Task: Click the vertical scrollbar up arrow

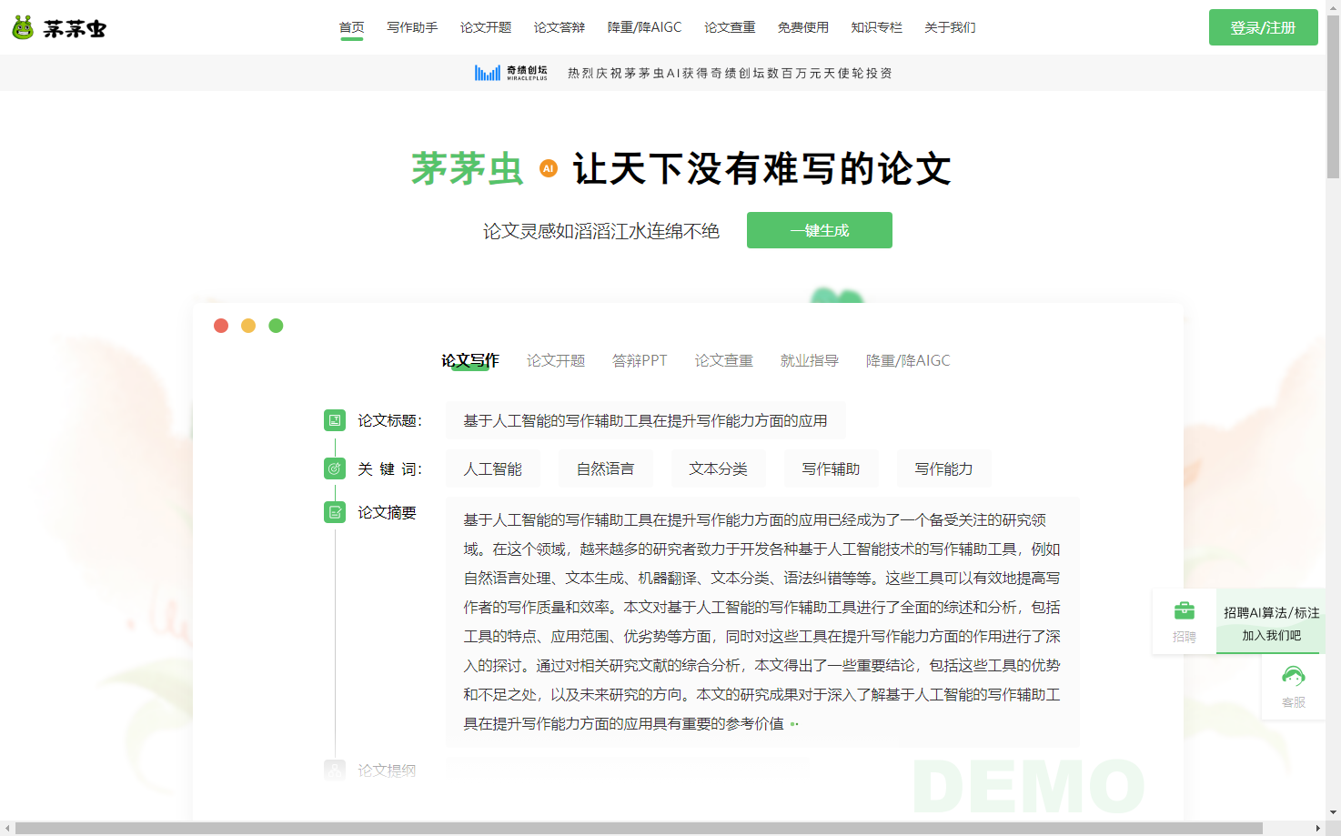Action: (1333, 6)
